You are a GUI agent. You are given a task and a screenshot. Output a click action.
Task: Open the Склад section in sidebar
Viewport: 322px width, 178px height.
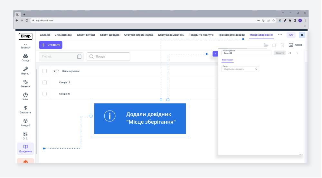tap(25, 58)
